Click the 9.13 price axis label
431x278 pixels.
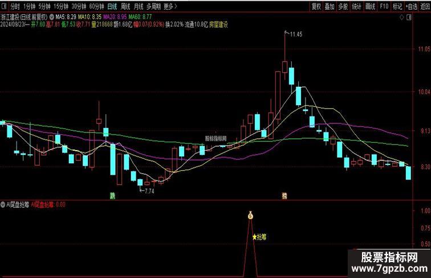coord(425,131)
